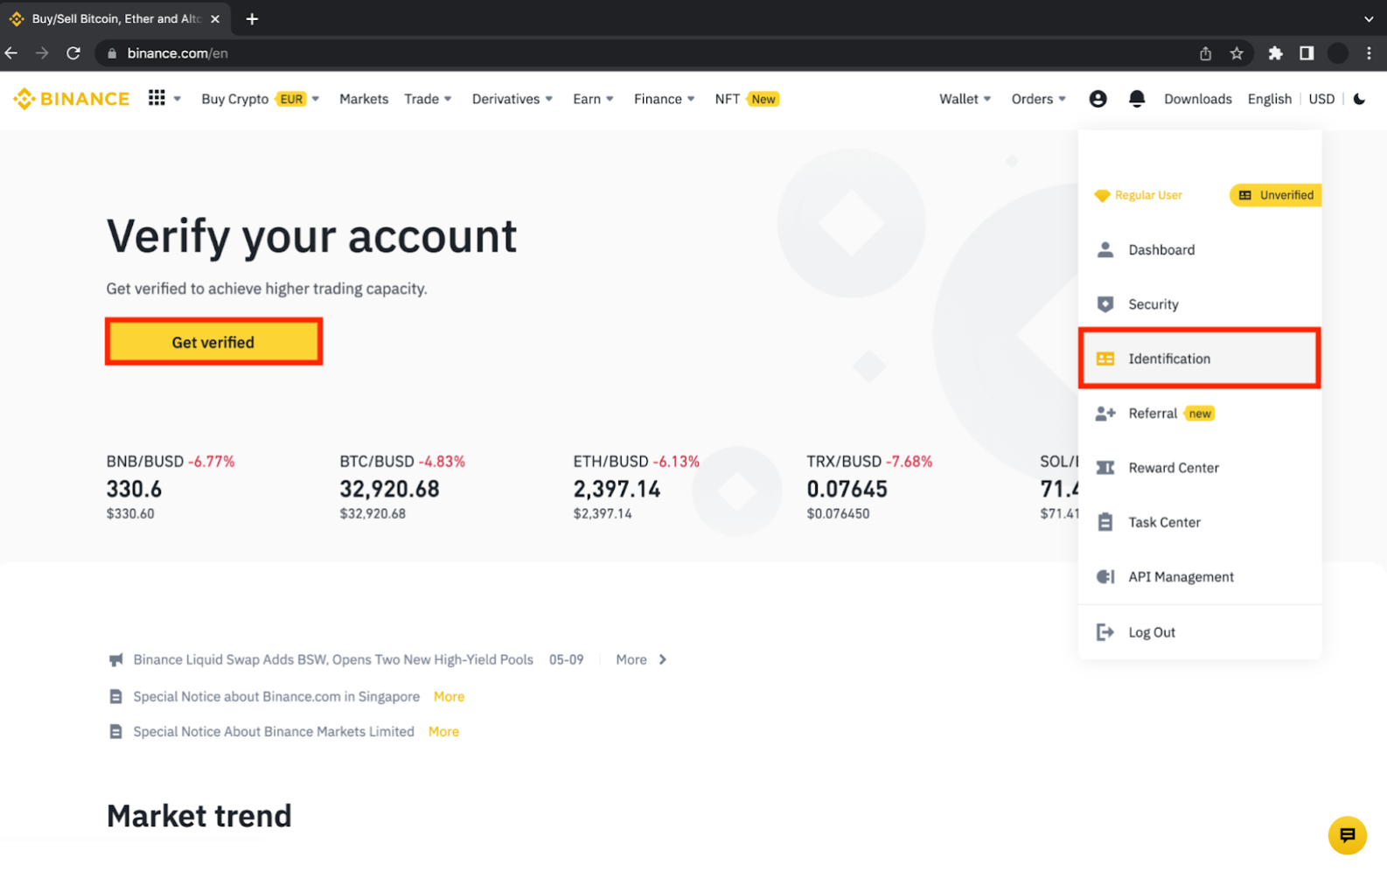Open the TRX/BUSD price ticker
The height and width of the screenshot is (885, 1387).
(x=869, y=487)
